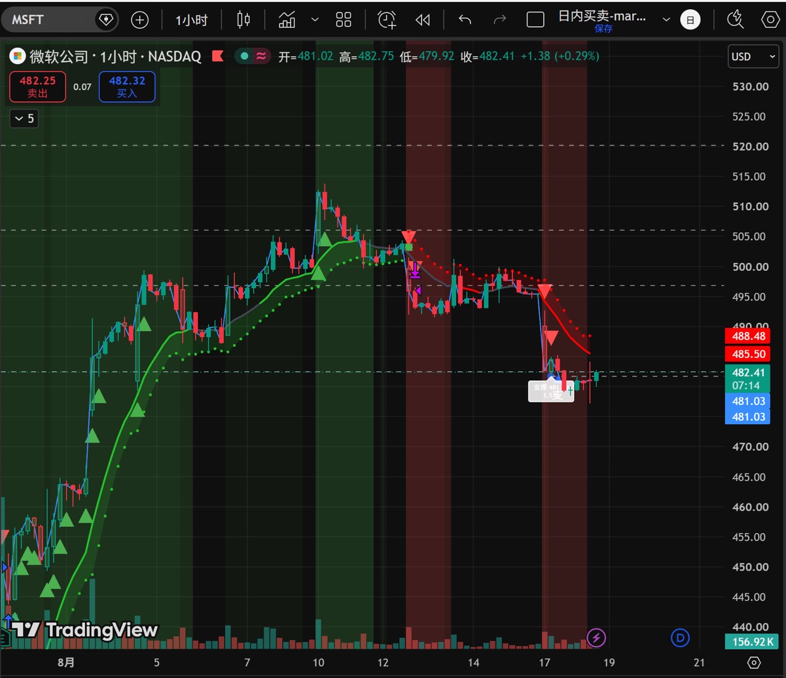
Task: Click the red flag next to NASDAQ
Action: coord(217,56)
